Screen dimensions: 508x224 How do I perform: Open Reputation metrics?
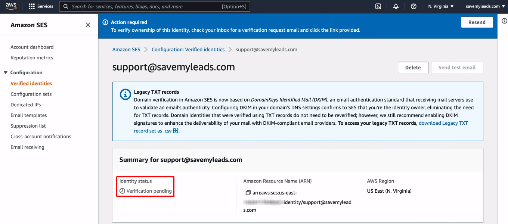click(x=32, y=57)
